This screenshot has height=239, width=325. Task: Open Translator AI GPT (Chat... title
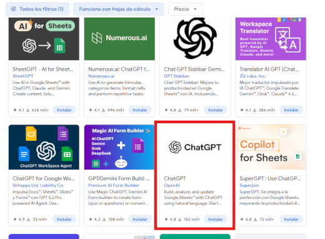tap(269, 69)
